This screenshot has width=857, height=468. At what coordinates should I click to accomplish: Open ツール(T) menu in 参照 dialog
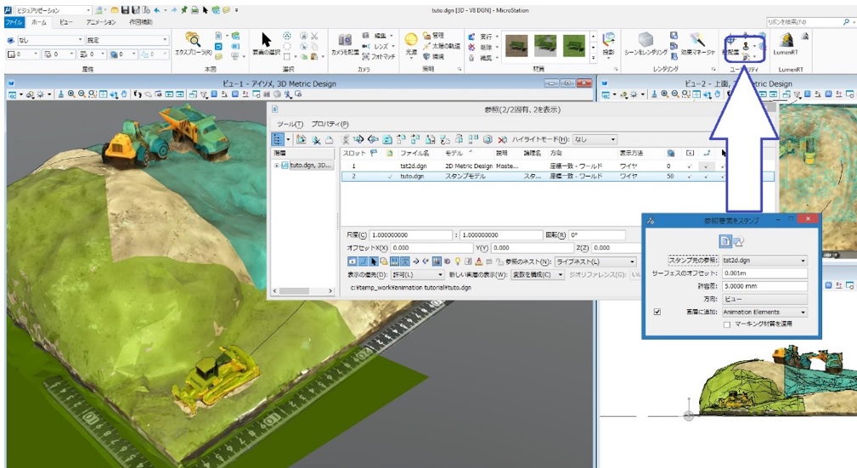(x=290, y=124)
